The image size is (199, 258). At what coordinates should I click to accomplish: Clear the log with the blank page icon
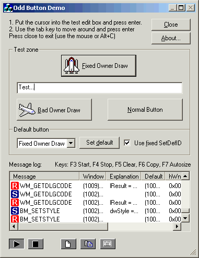(x=68, y=244)
